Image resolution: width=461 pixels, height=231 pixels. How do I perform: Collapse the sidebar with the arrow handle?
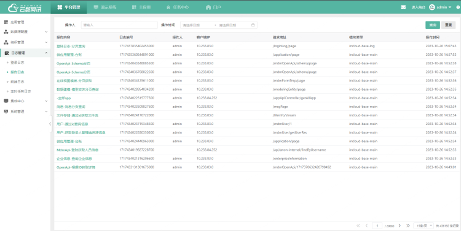(x=50, y=124)
